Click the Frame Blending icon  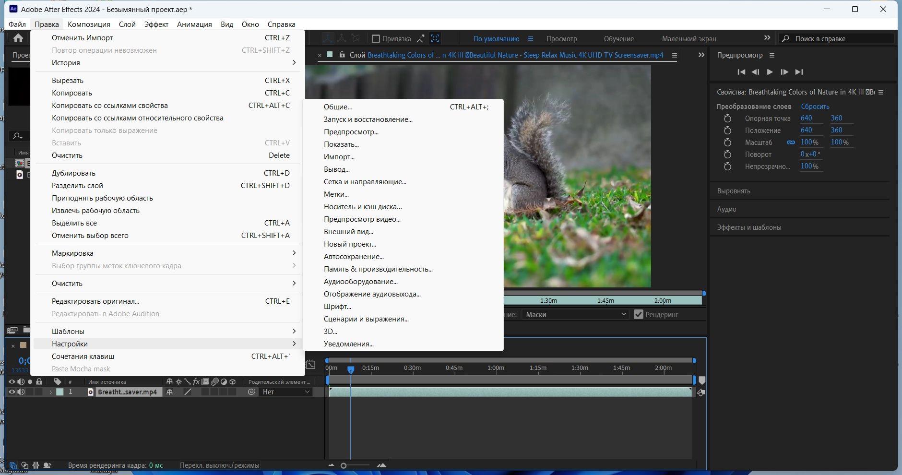pos(205,382)
